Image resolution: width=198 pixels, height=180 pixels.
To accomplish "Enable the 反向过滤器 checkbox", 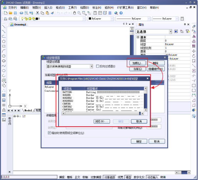I will (x=98, y=66).
